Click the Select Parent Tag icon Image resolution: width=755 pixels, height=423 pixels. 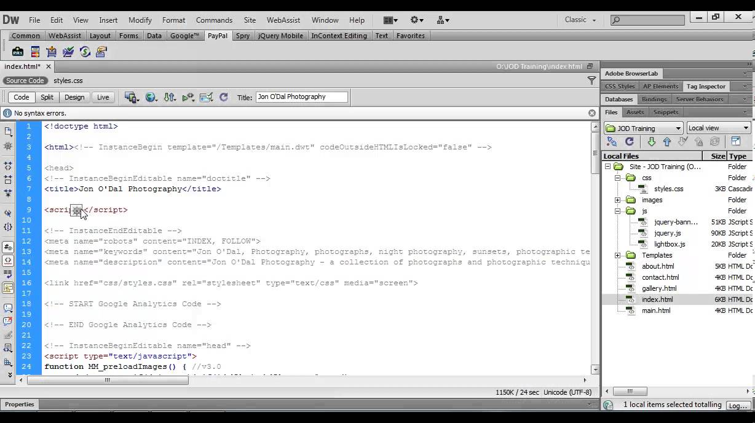point(8,213)
